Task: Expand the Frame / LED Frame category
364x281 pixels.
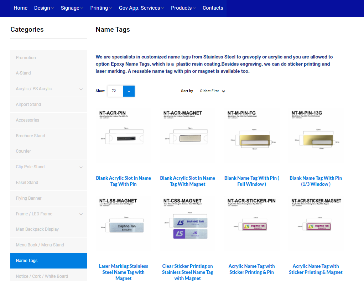Action: (x=81, y=214)
